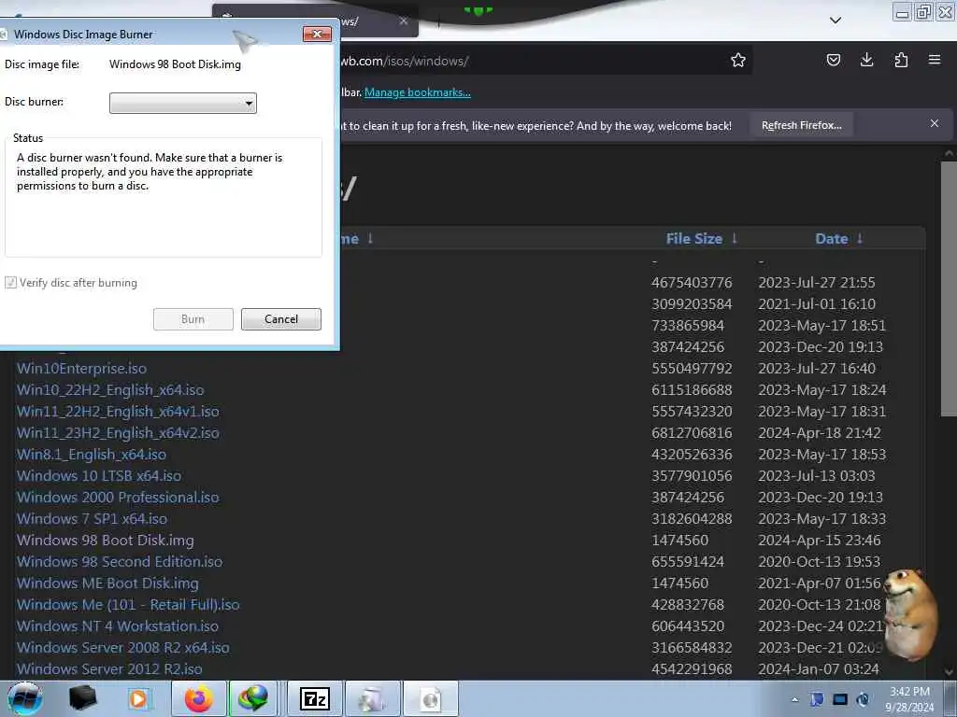
Task: Open Windows NT 4 Workstation.iso link
Action: (x=117, y=626)
